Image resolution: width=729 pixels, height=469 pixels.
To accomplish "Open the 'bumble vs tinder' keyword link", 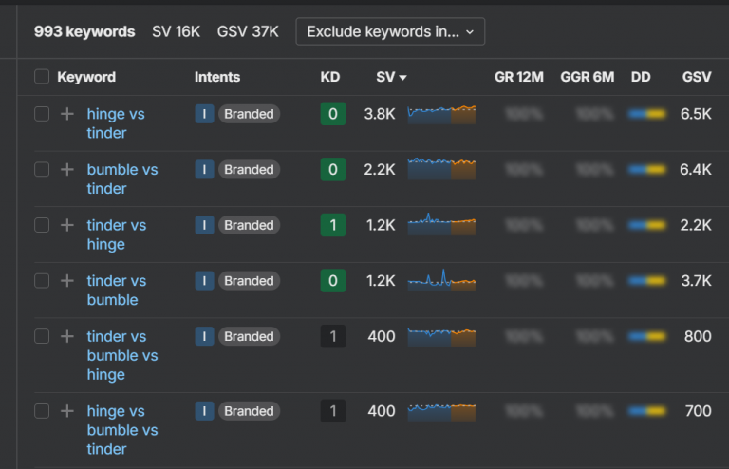I will pyautogui.click(x=121, y=178).
